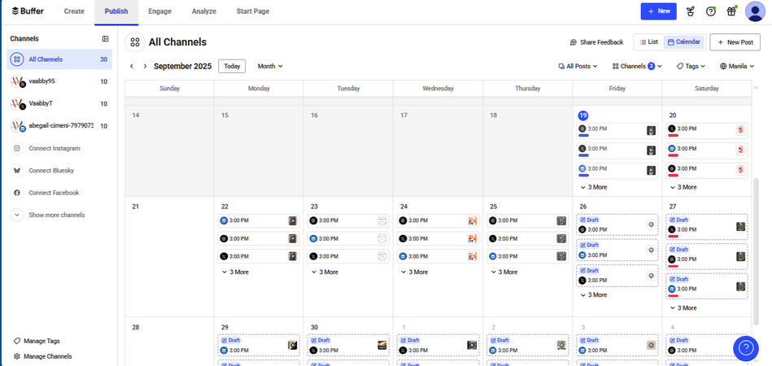Image resolution: width=772 pixels, height=366 pixels.
Task: Open the Tags filter dropdown
Action: (x=691, y=66)
